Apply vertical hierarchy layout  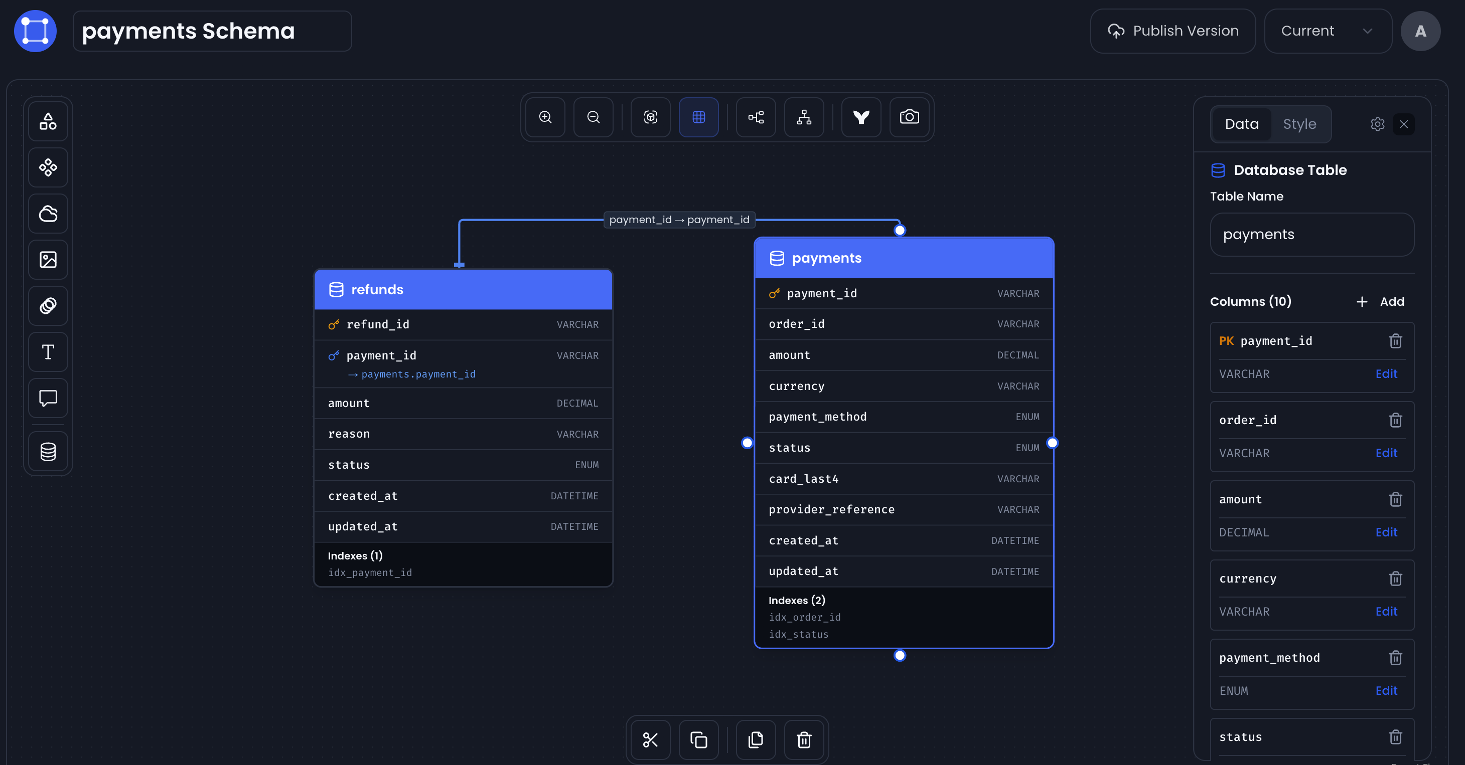804,117
